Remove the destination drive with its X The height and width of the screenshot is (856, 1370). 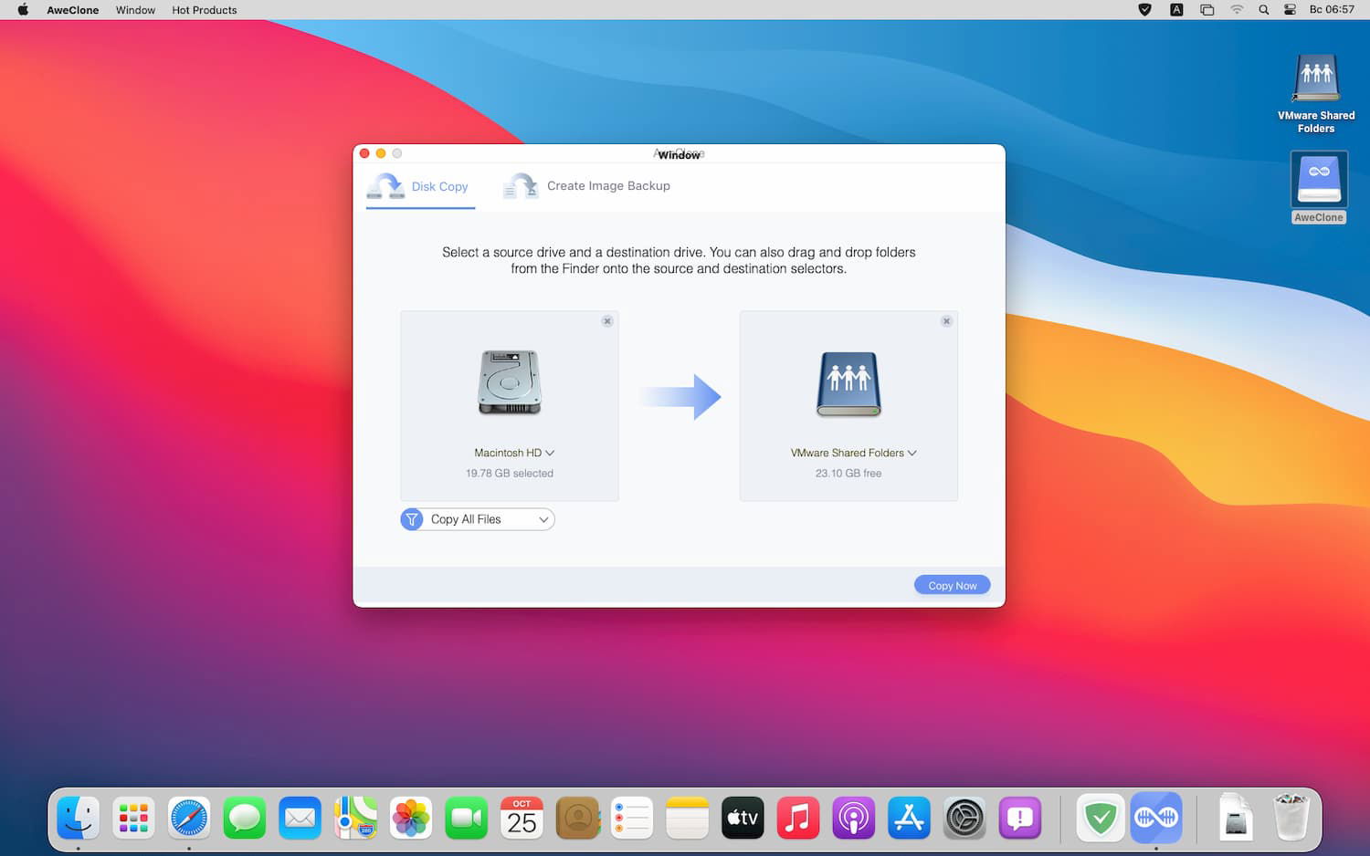[x=946, y=321]
